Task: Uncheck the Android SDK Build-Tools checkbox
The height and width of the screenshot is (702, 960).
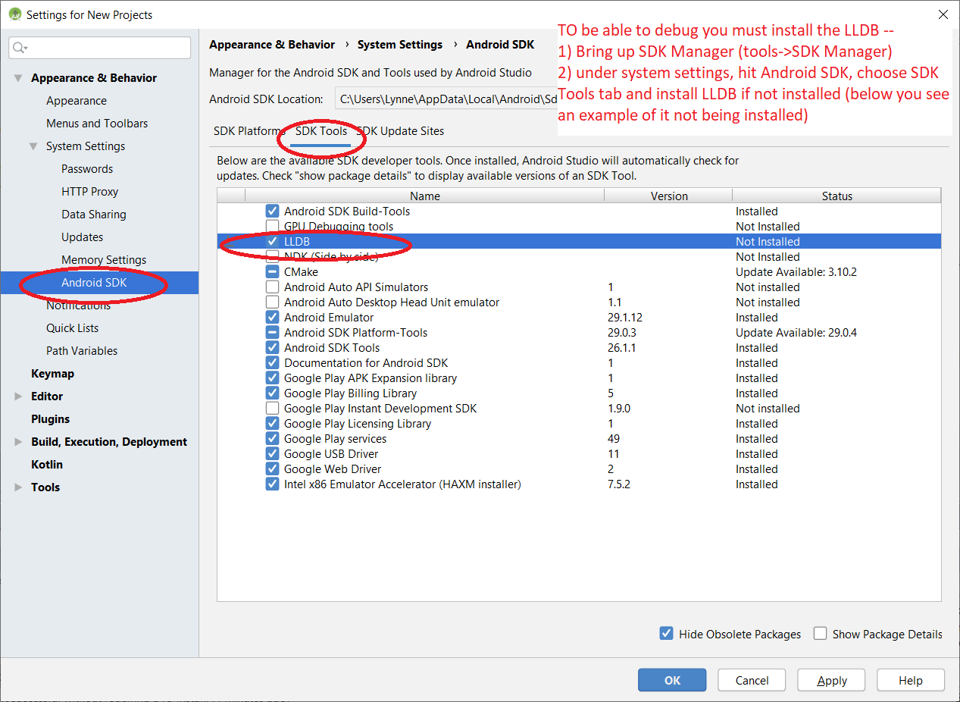Action: click(273, 212)
